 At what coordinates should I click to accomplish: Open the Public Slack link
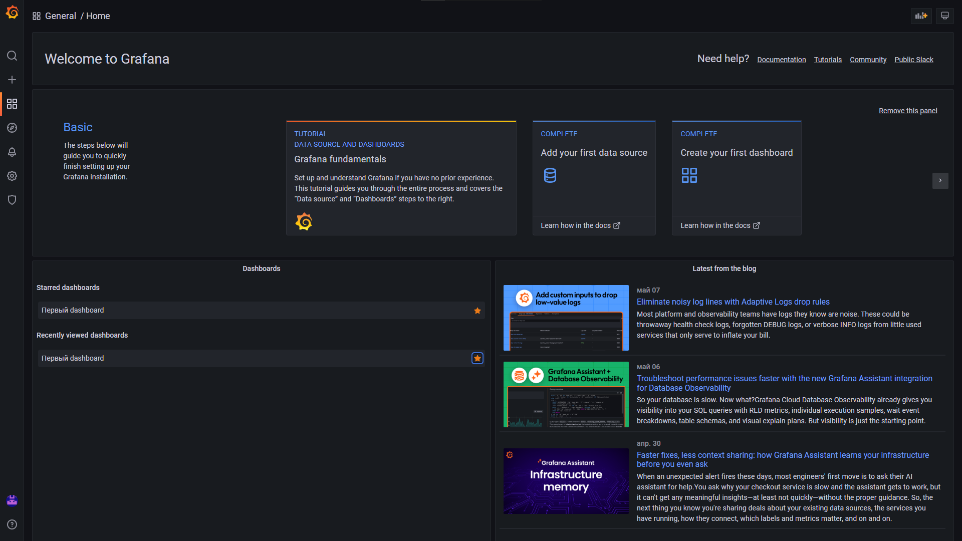914,60
